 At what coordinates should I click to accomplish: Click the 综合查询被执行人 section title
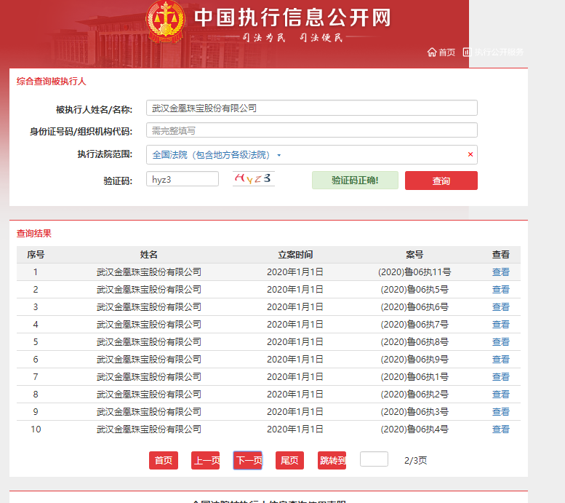click(x=51, y=82)
